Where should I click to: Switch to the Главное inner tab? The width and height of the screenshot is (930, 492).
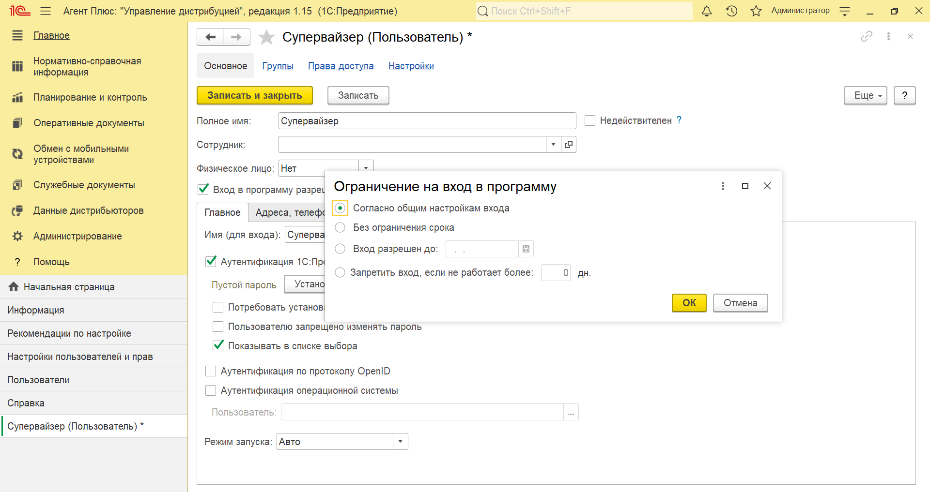(x=222, y=212)
